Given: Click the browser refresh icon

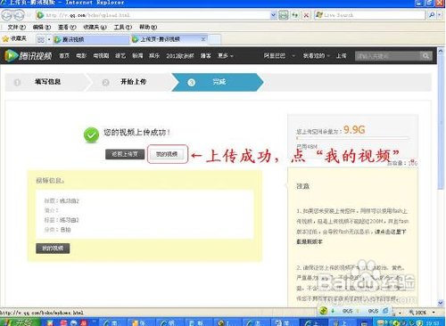Looking at the screenshot, I should click(x=294, y=15).
